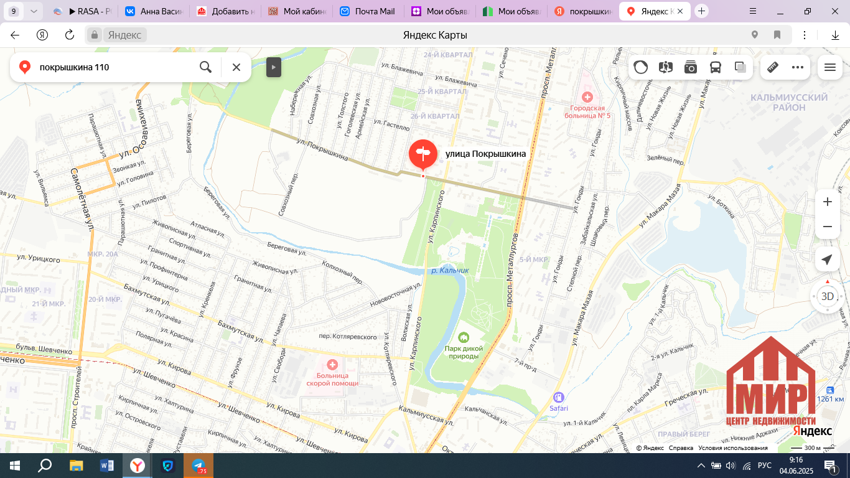Viewport: 850px width, 478px height.
Task: Open browser three-dots page menu
Action: click(x=805, y=35)
